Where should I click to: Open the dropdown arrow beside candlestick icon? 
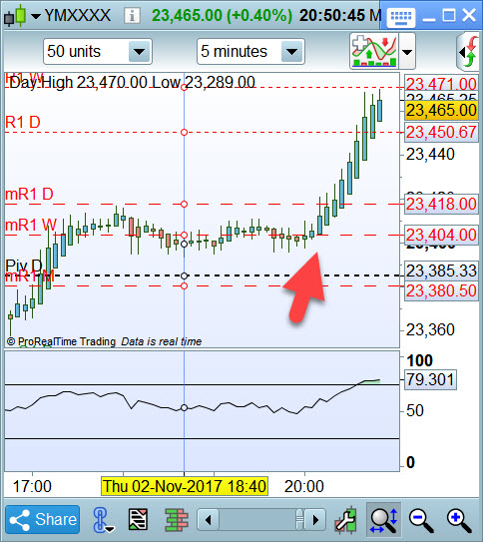[36, 16]
